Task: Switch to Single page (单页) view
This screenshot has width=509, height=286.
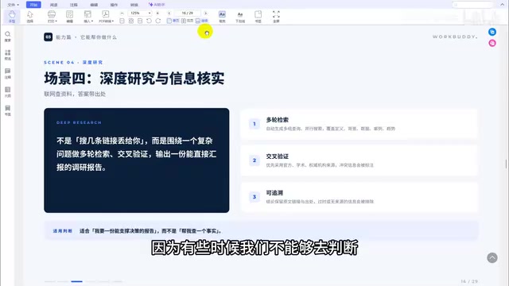Action: [x=173, y=21]
